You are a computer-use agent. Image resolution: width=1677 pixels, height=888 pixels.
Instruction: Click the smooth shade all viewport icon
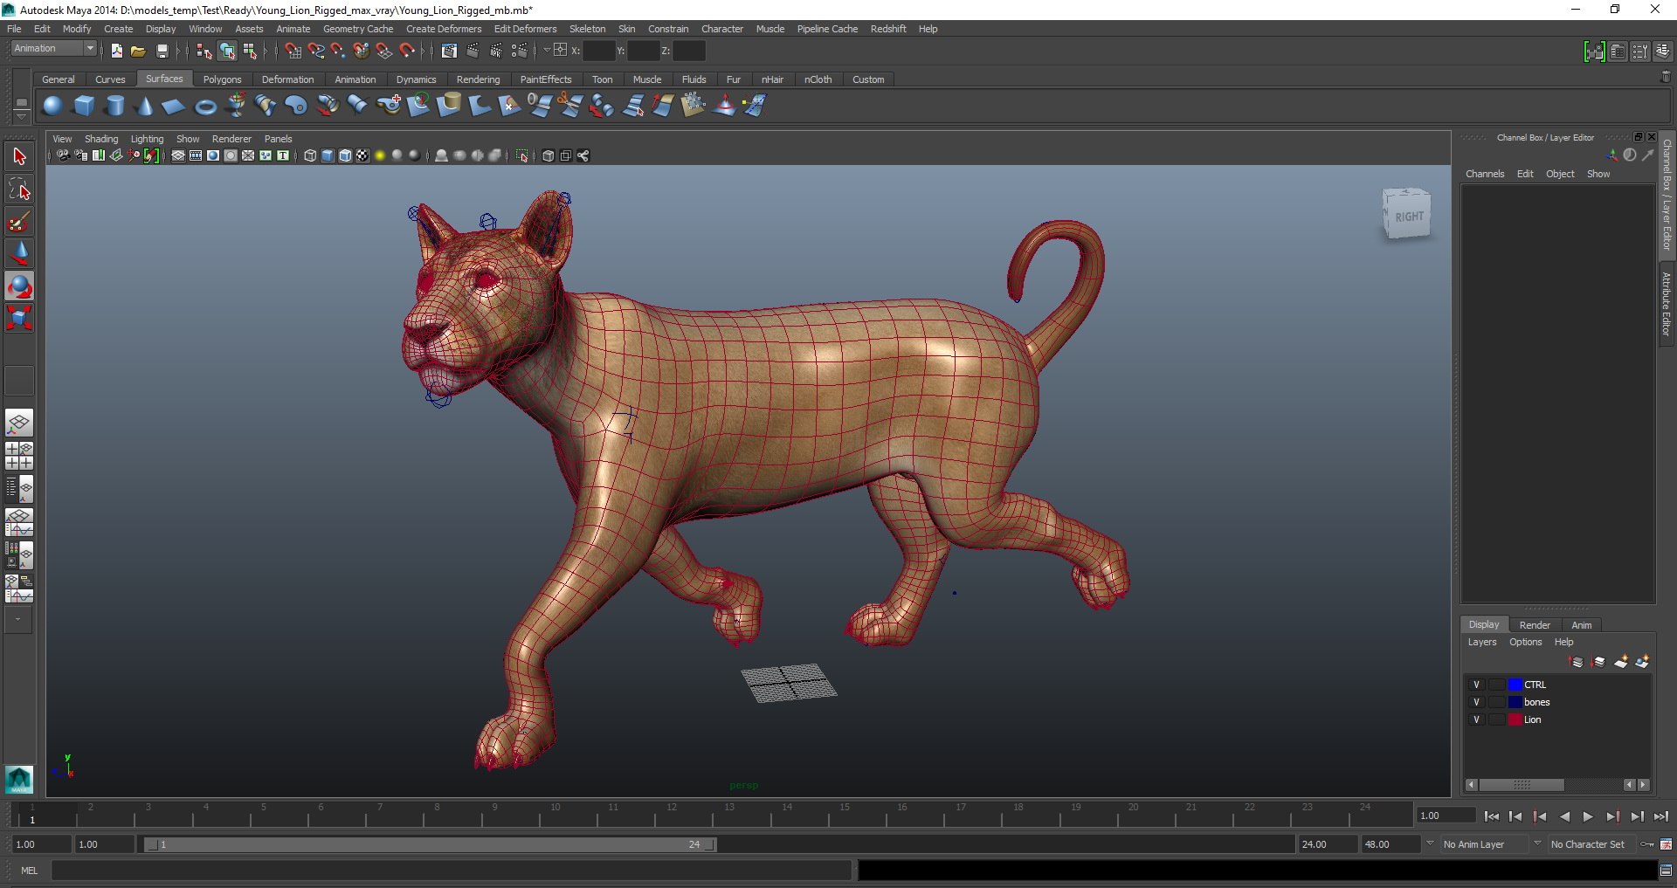pos(328,155)
